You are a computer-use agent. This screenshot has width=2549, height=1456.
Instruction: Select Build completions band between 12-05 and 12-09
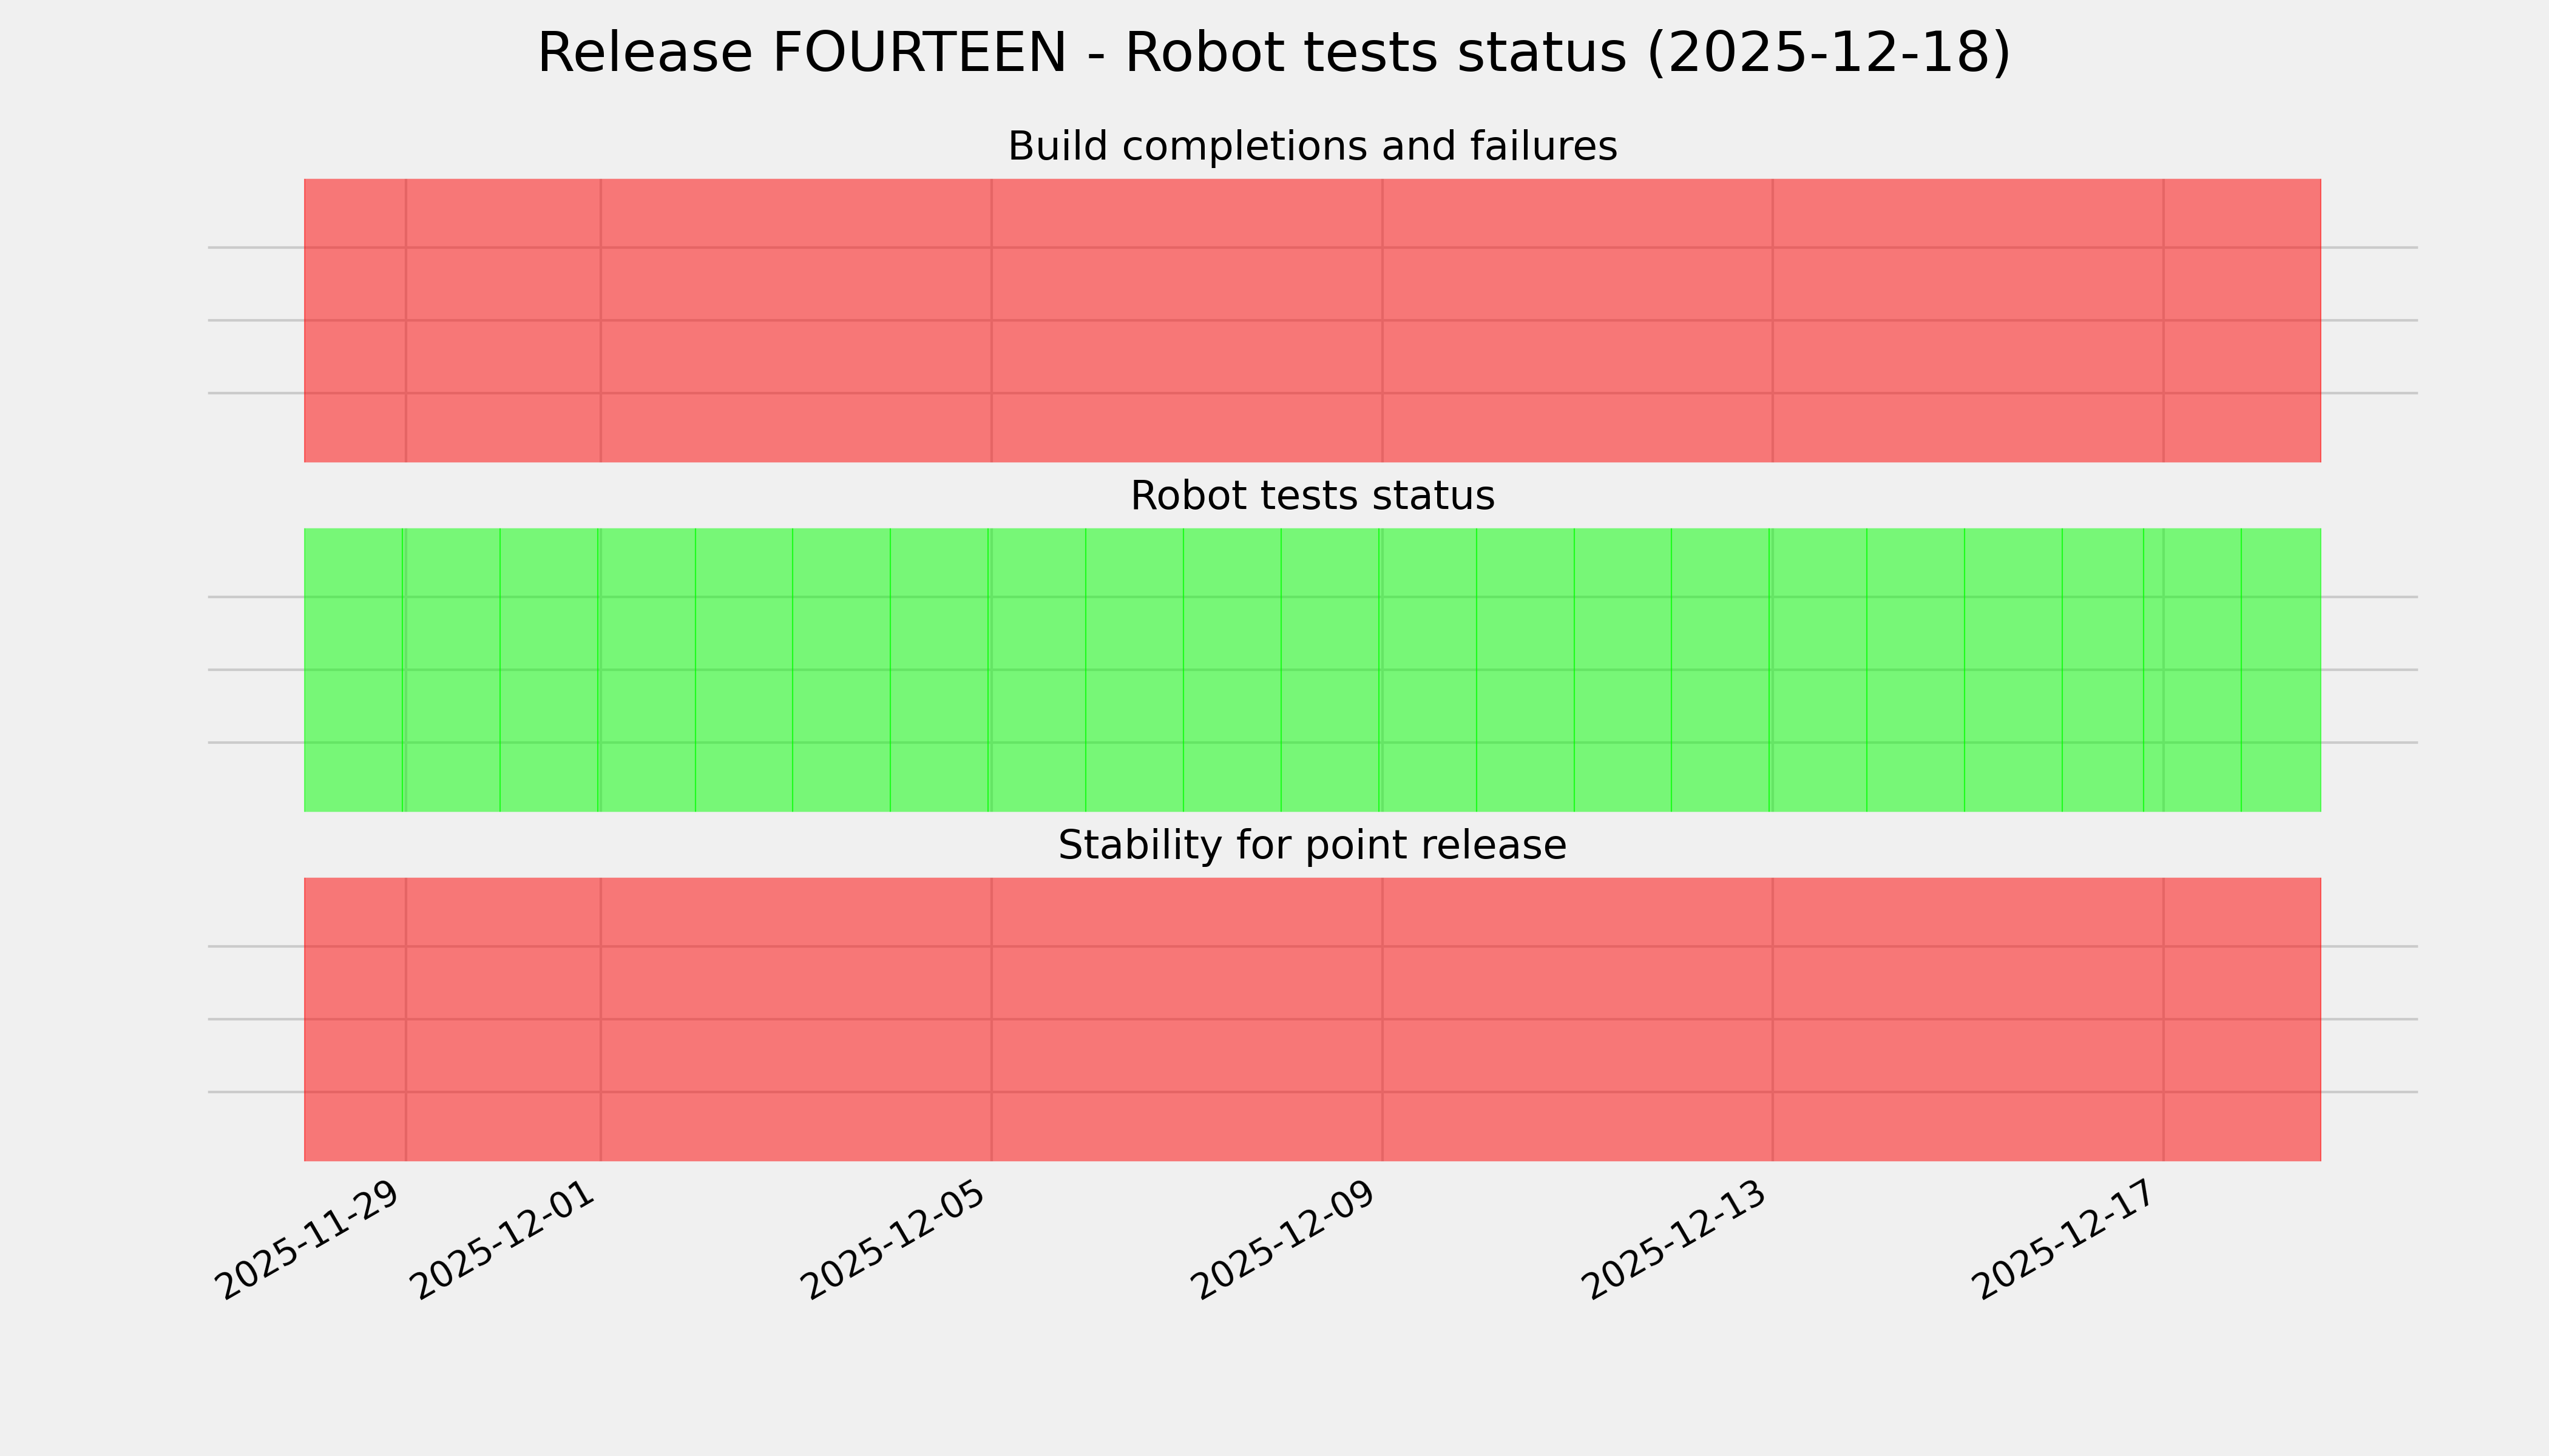point(1186,320)
